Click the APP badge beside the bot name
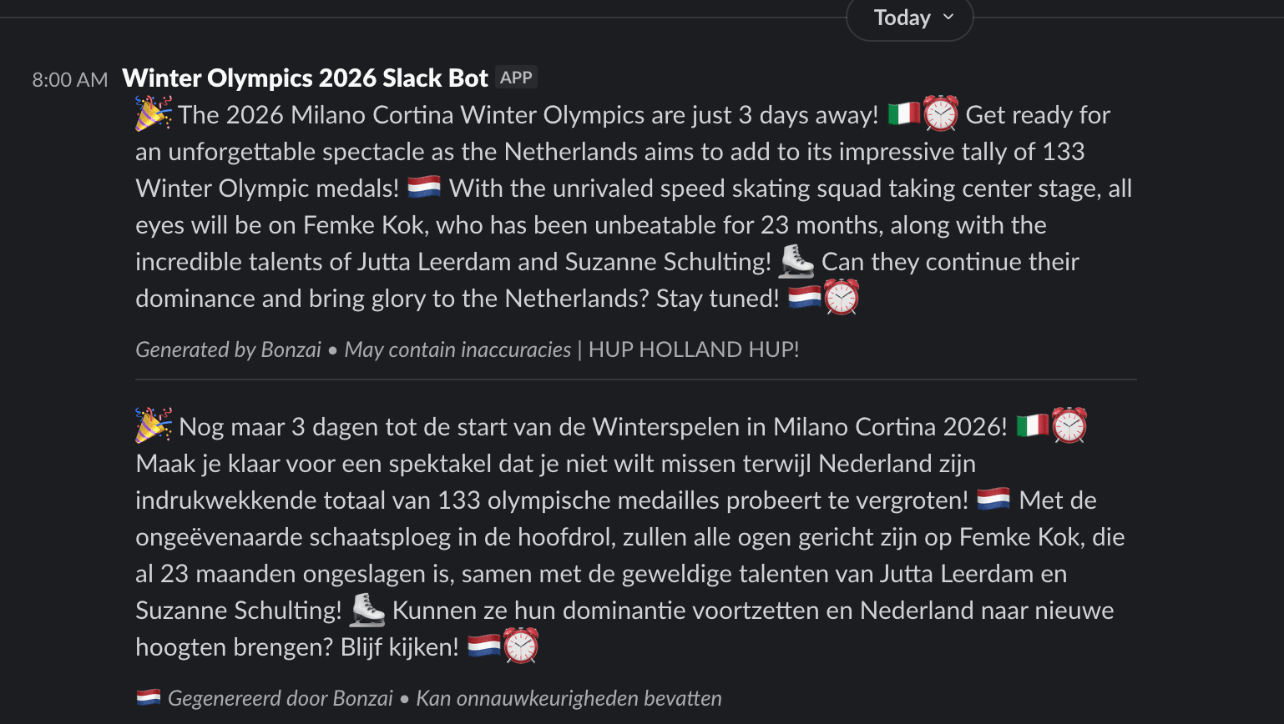Image resolution: width=1284 pixels, height=724 pixels. coord(516,77)
